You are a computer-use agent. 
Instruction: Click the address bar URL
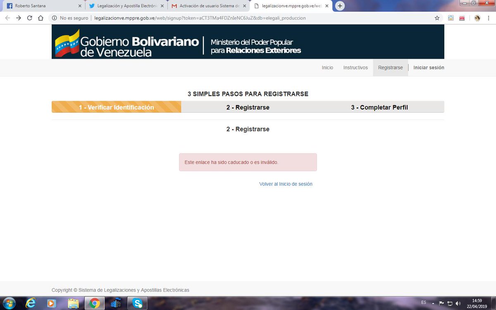tap(200, 18)
